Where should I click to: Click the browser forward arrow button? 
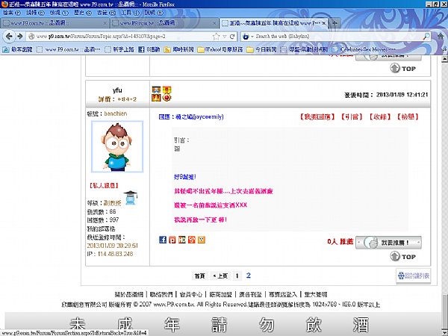pyautogui.click(x=19, y=37)
